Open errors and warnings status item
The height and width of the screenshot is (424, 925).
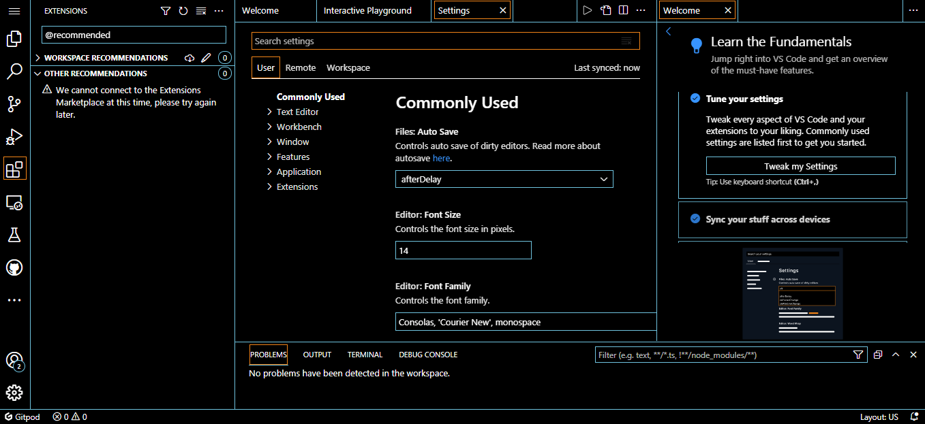pyautogui.click(x=70, y=417)
